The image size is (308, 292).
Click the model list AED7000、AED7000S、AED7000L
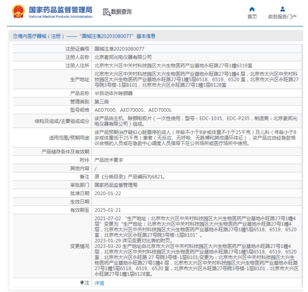tap(133, 110)
